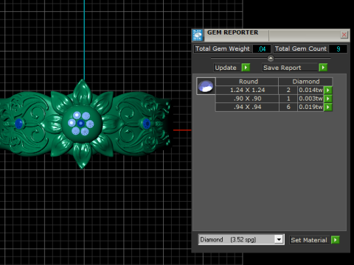Viewport: 354px width, 265px height.
Task: Click the center blue gem on flower
Action: pyautogui.click(x=80, y=123)
